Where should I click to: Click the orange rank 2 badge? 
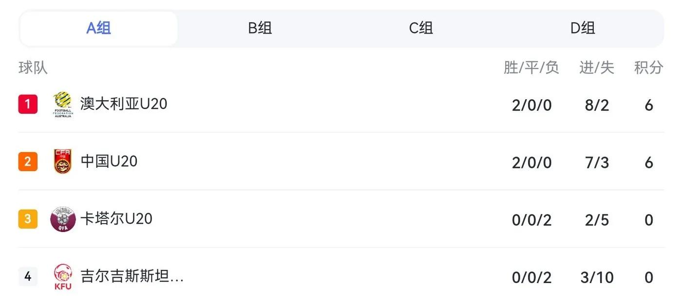pyautogui.click(x=28, y=161)
